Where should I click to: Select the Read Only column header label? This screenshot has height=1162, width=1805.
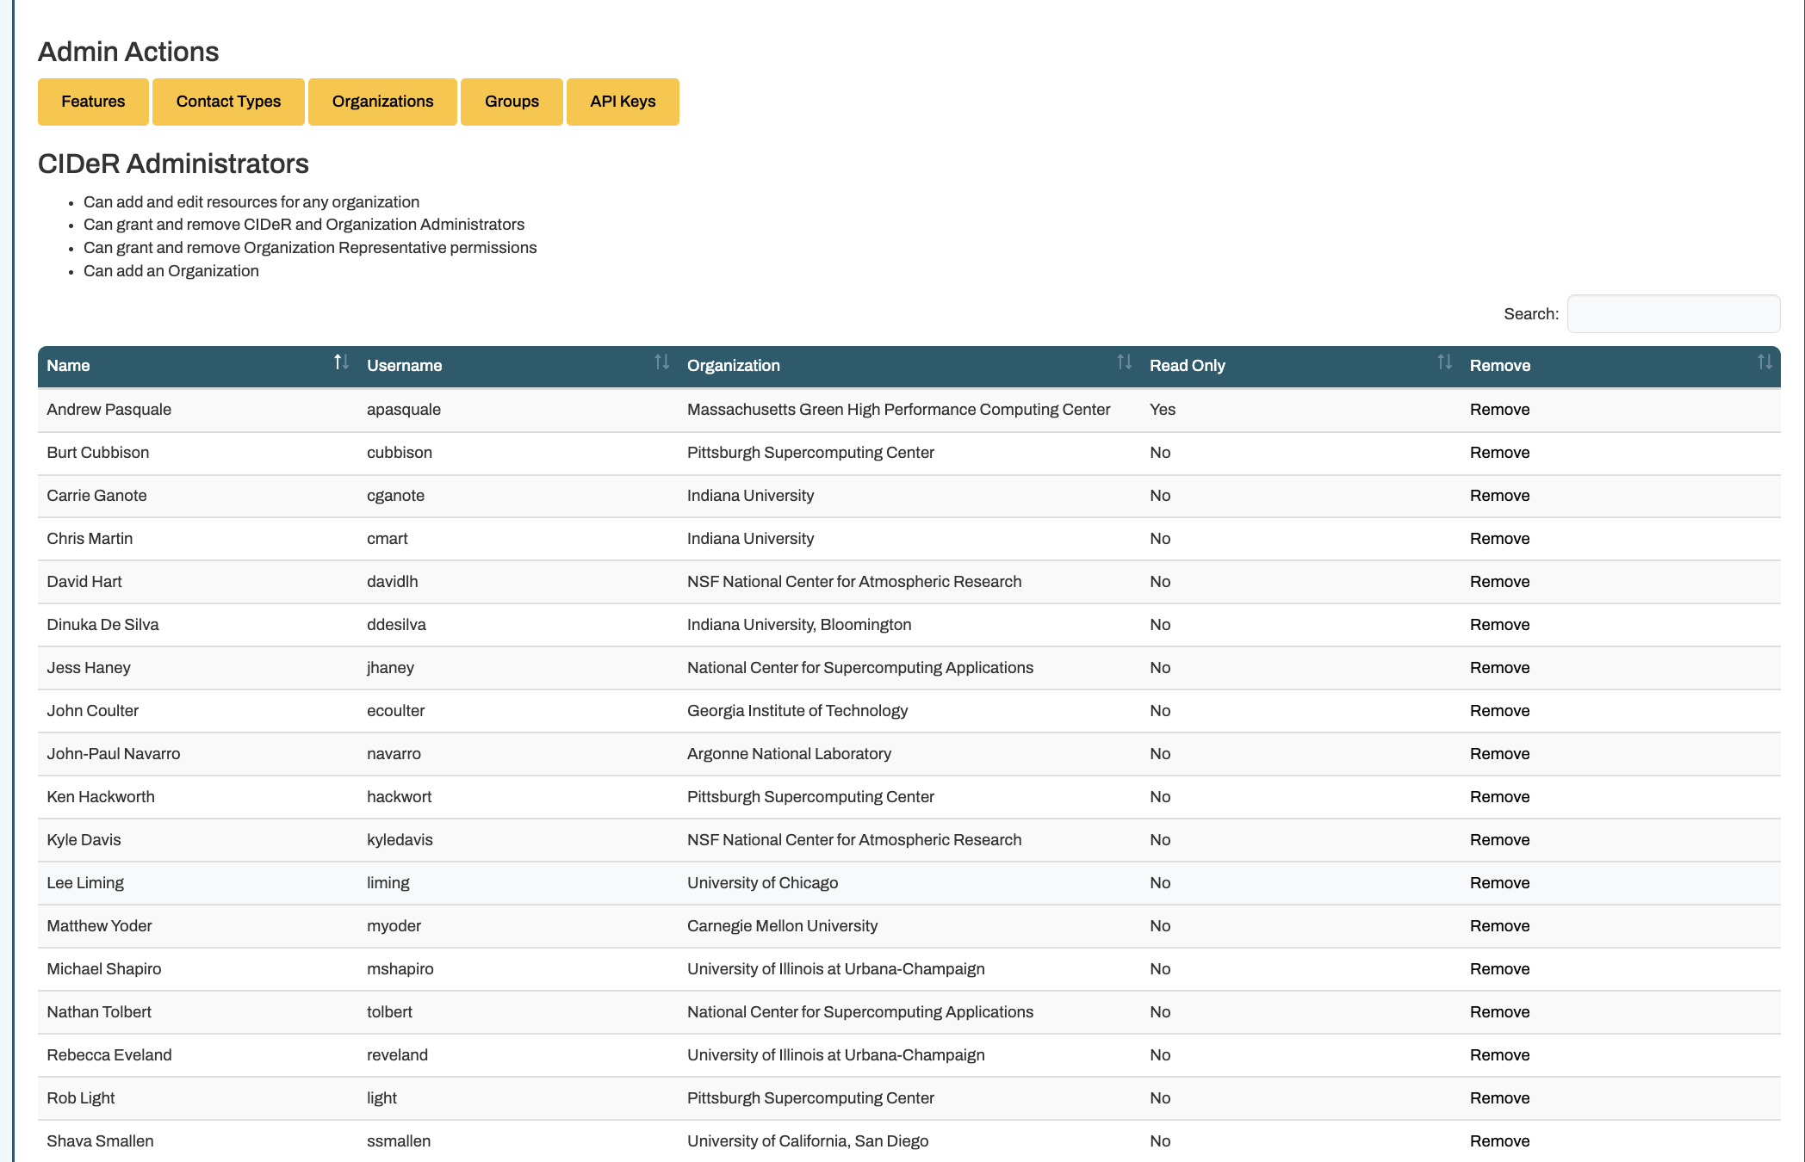coord(1187,366)
